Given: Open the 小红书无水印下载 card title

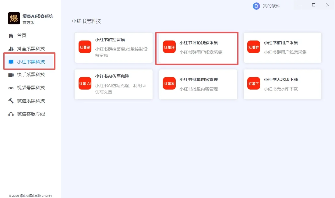Looking at the screenshot, I should coord(281,80).
